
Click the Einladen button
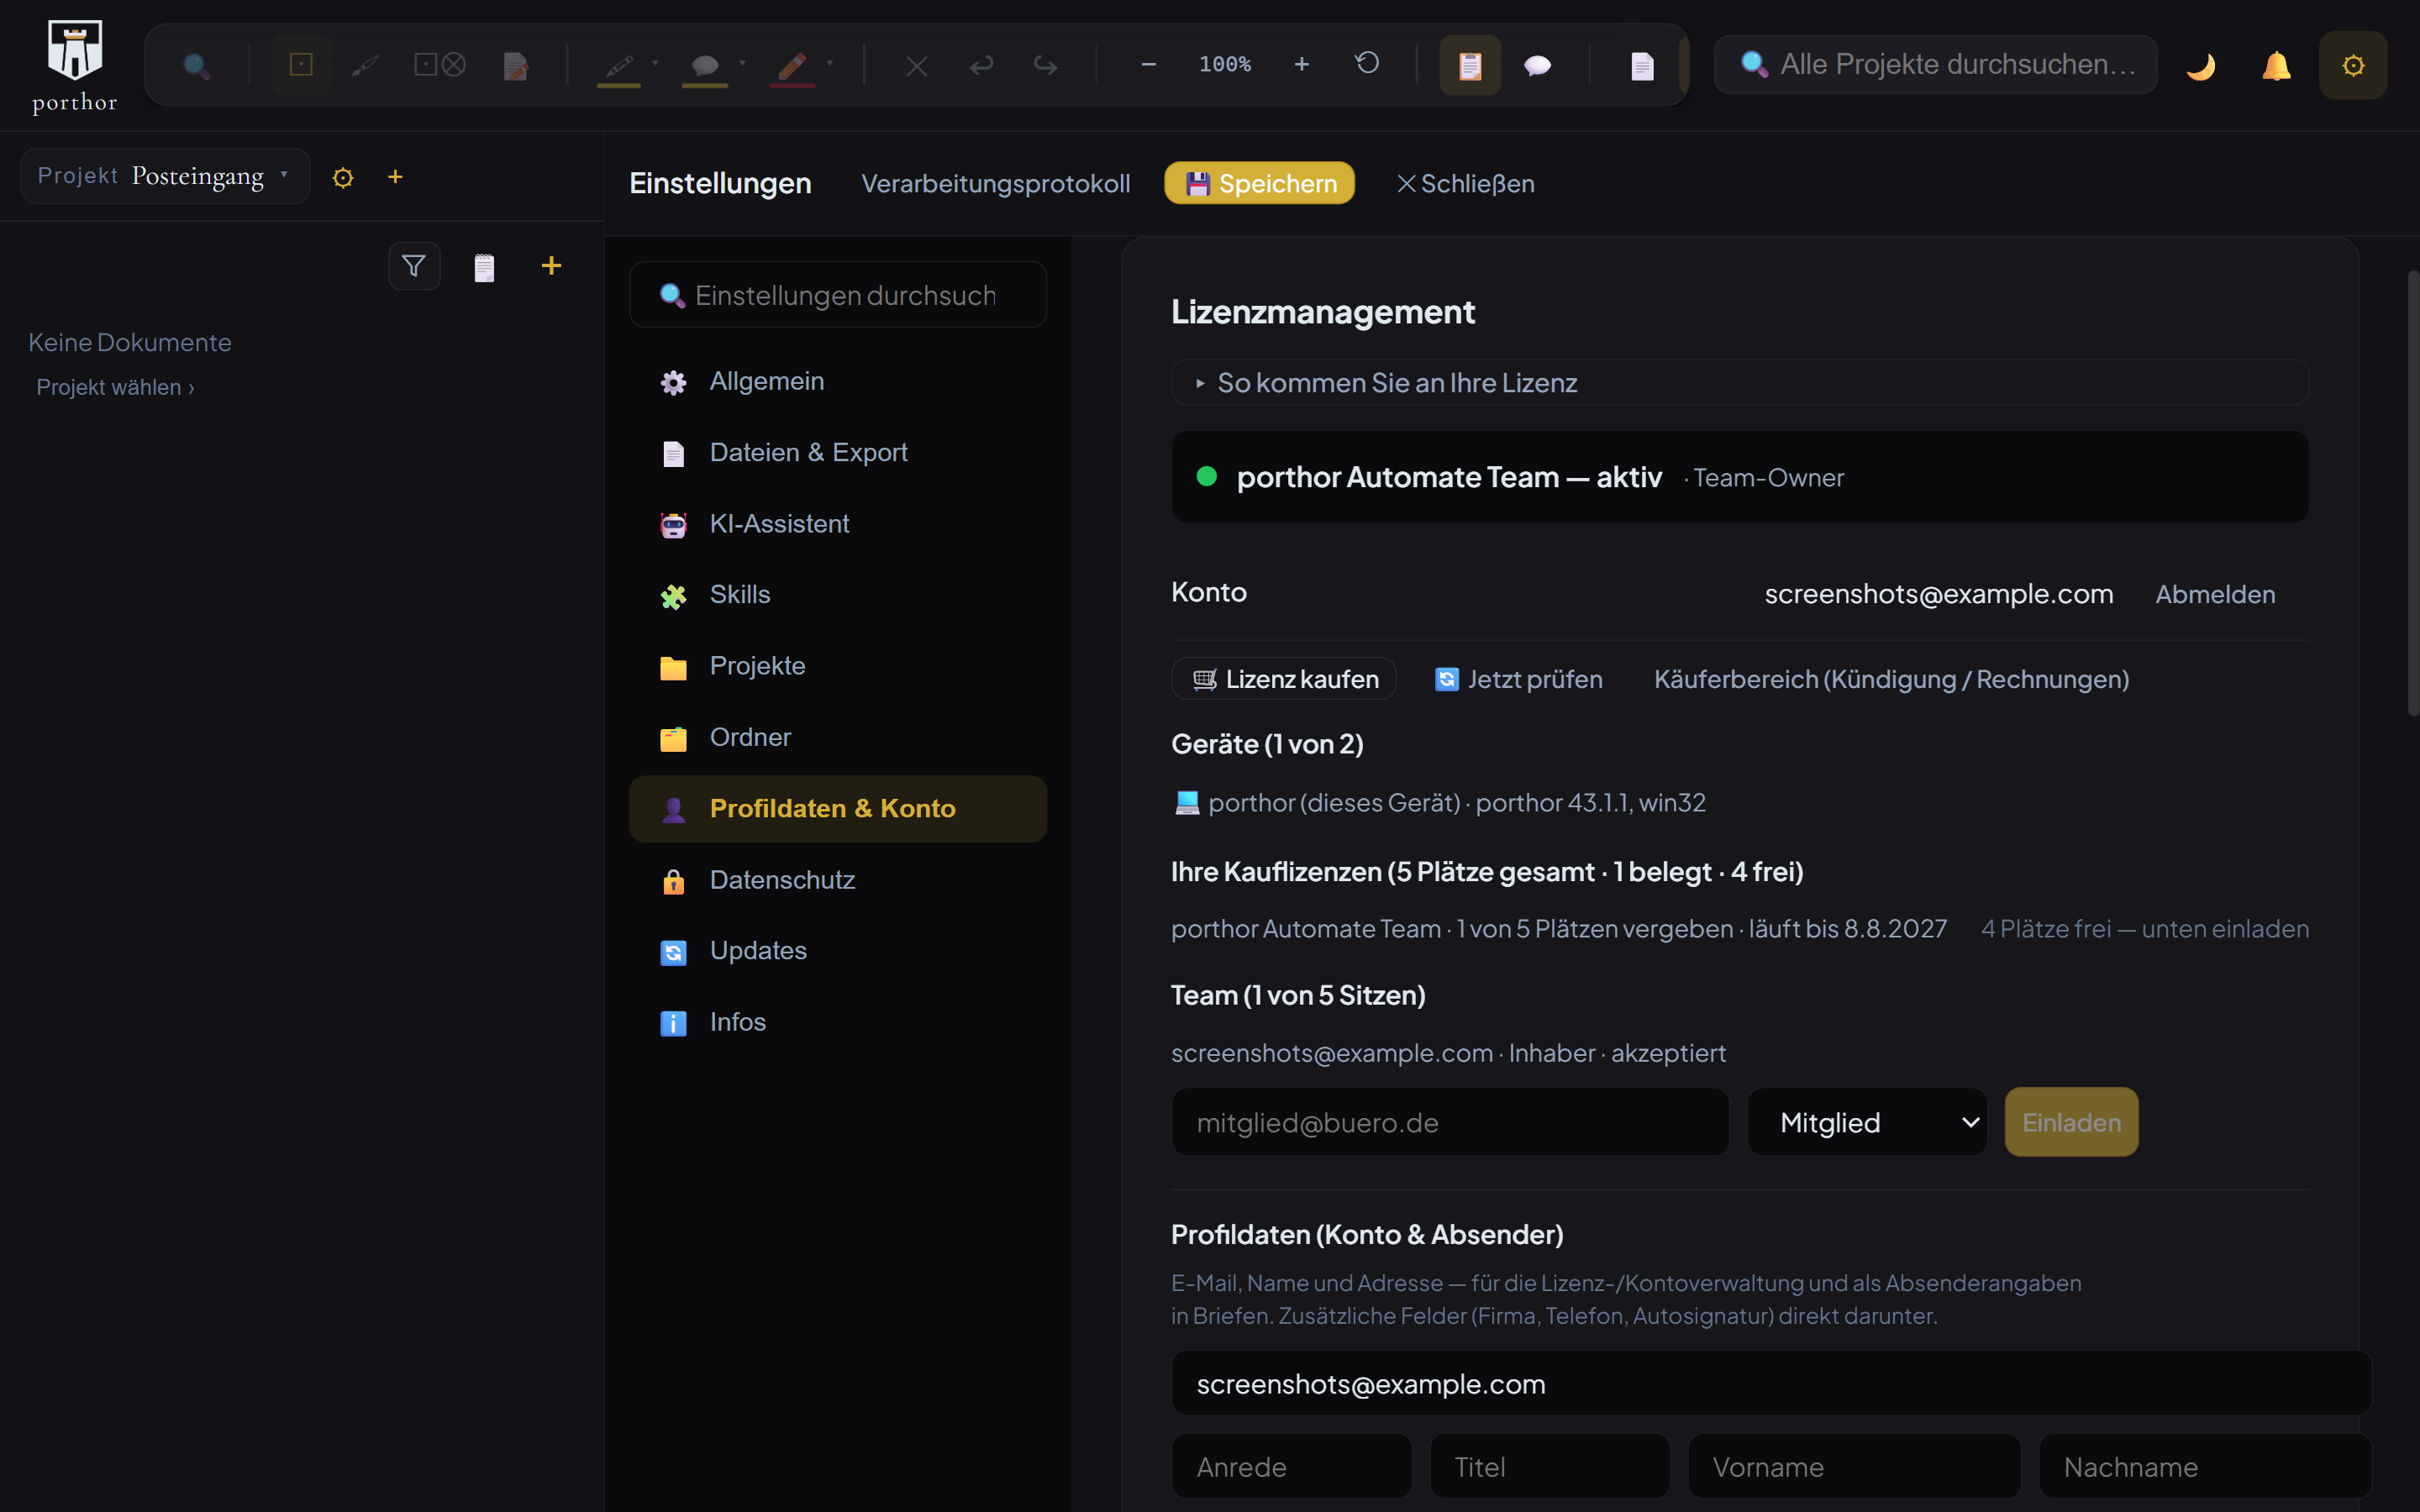click(2071, 1122)
